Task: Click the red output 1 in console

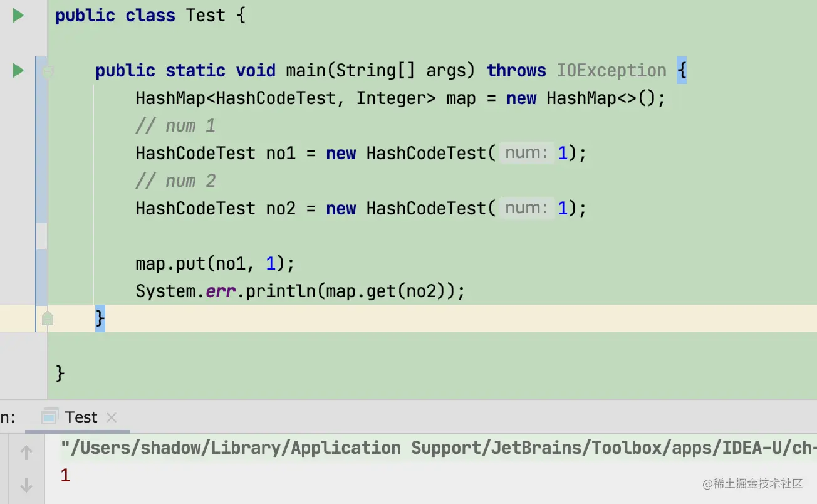Action: point(65,476)
